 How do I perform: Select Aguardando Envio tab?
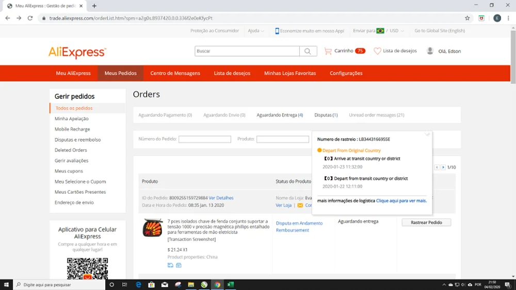(x=224, y=115)
